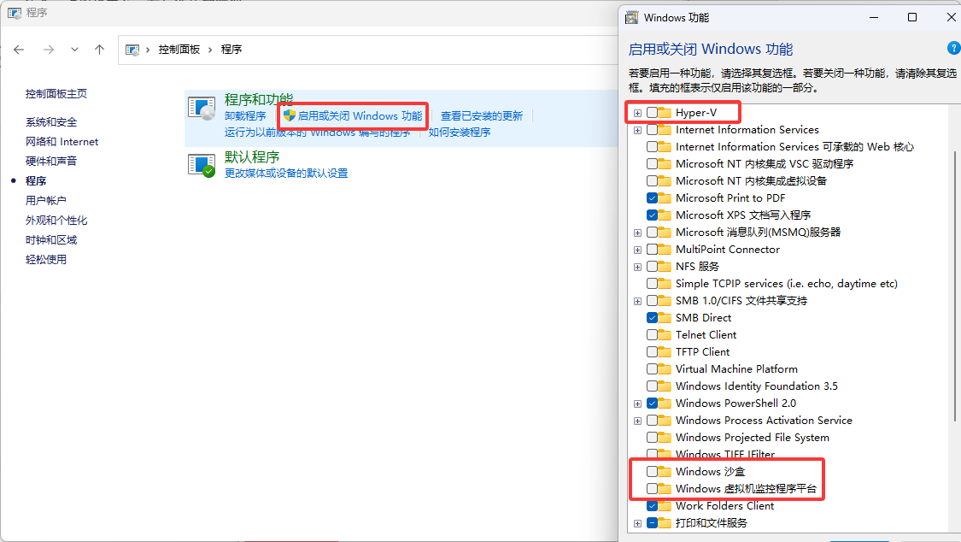
Task: Enable the Hyper-V checkbox
Action: click(x=652, y=113)
